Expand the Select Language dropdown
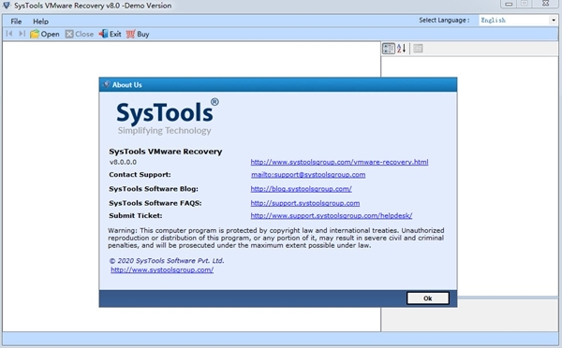The width and height of the screenshot is (562, 348). coord(554,21)
